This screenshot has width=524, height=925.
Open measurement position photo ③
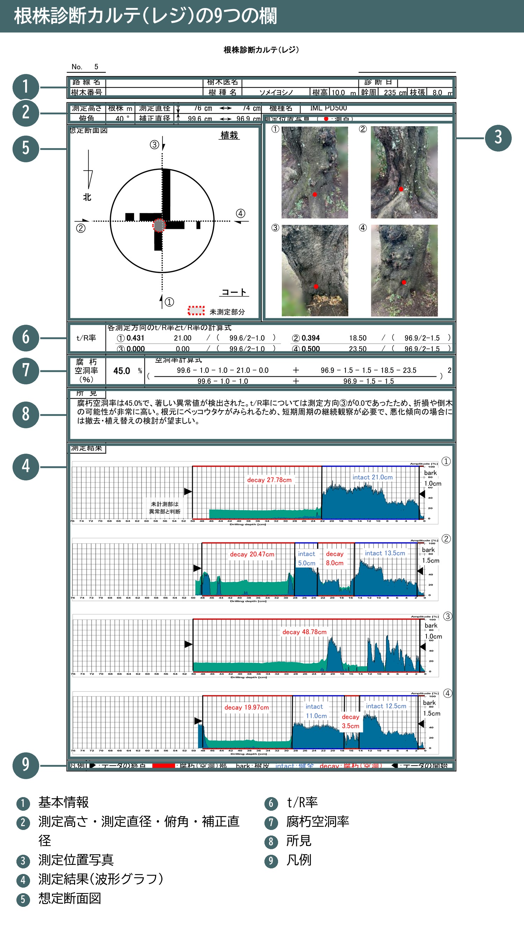pos(314,271)
